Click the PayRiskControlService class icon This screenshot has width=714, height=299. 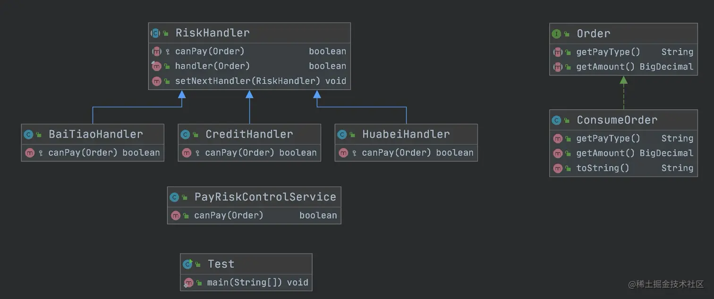click(175, 197)
